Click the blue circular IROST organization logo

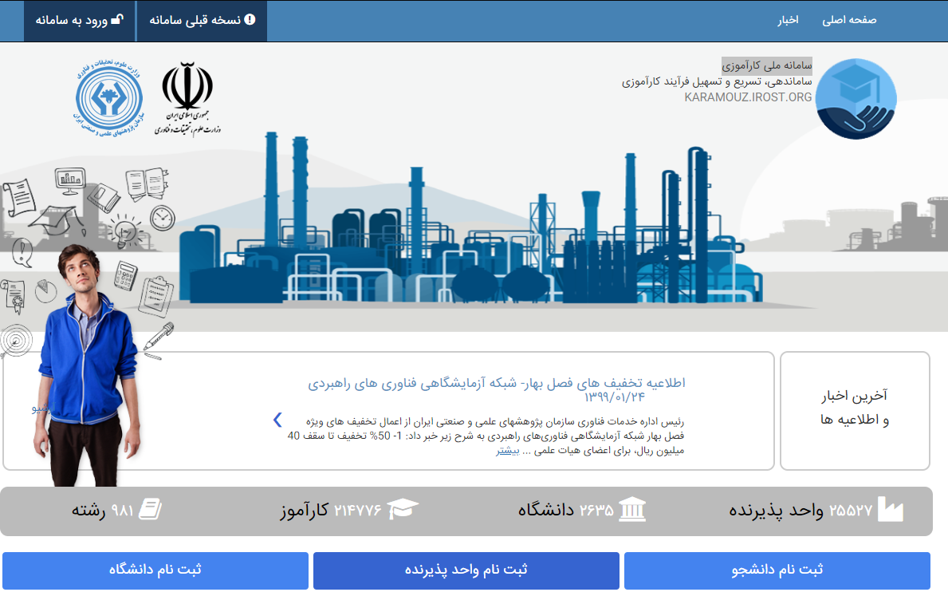coord(109,98)
